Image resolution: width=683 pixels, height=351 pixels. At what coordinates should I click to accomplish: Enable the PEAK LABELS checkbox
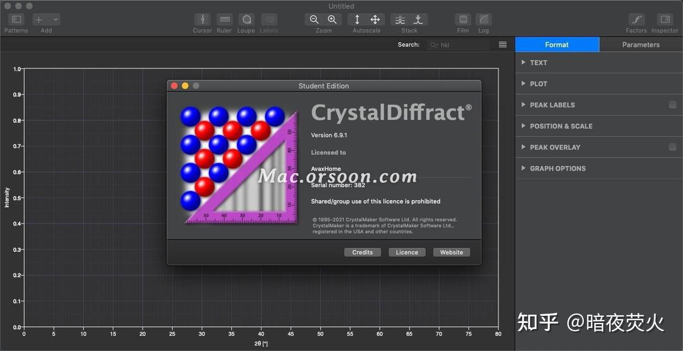(673, 105)
